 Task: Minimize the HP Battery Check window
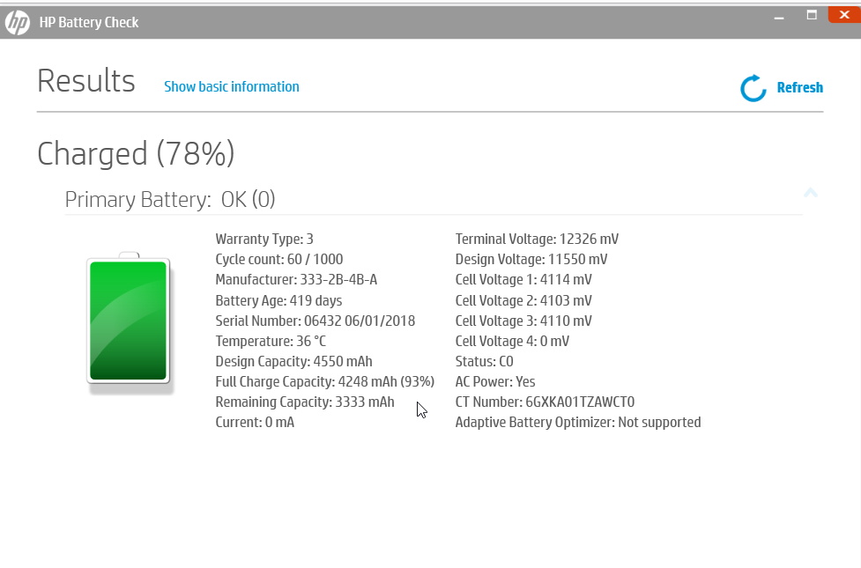click(779, 15)
